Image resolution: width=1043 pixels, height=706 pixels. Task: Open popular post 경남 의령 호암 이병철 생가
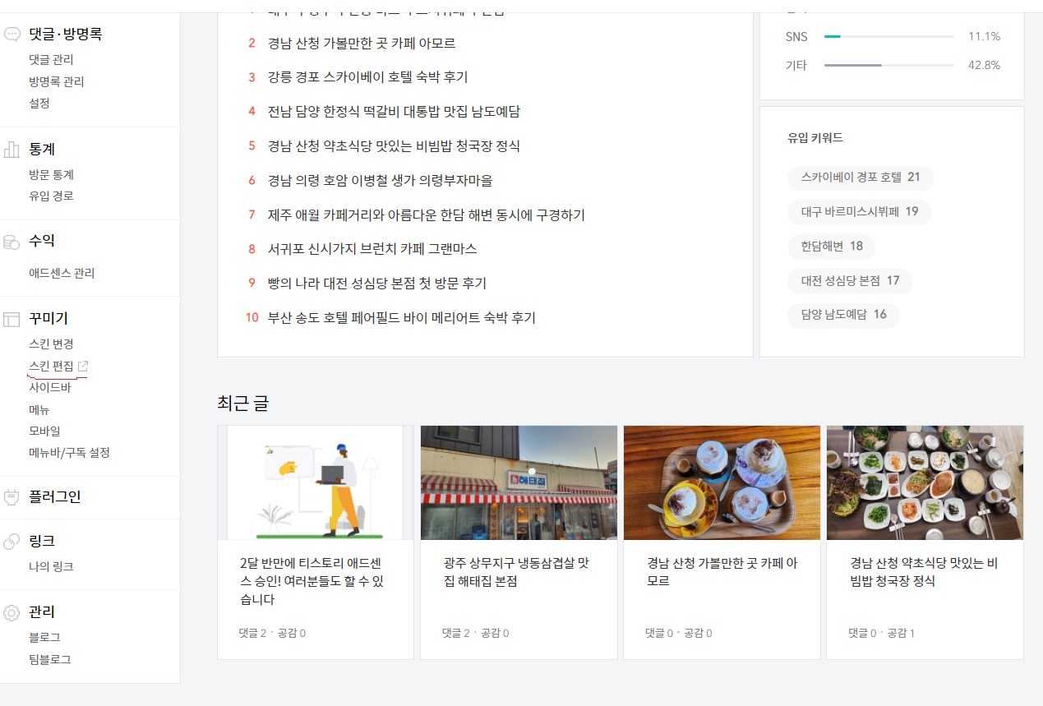(x=380, y=181)
